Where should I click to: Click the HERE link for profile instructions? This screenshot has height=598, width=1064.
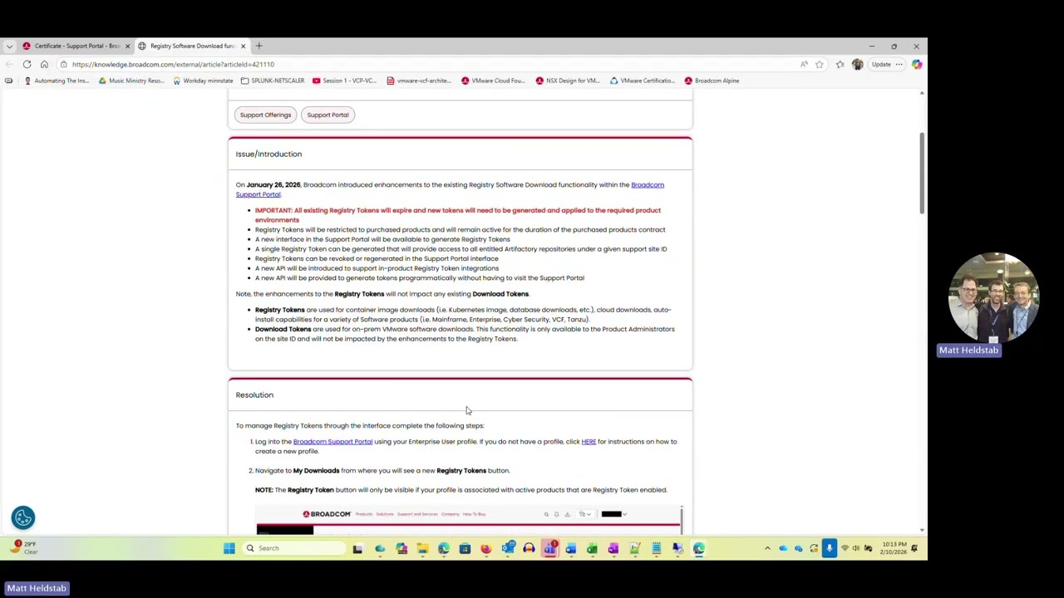tap(589, 442)
